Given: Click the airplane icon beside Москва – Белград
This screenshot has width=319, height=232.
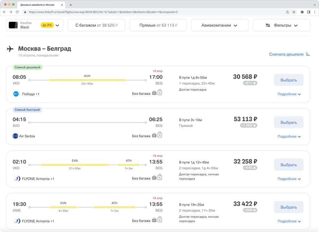Looking at the screenshot, I should (10, 49).
